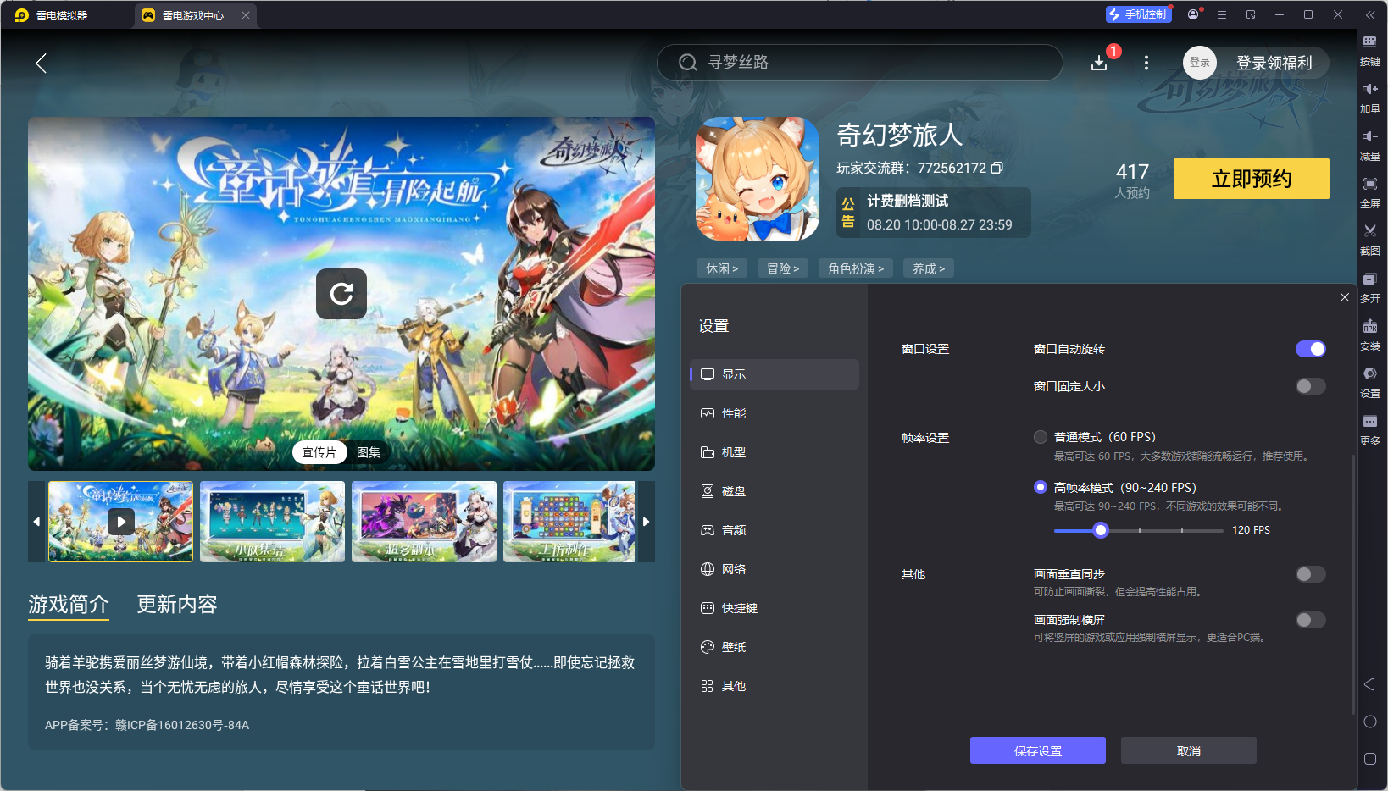Open the 安装 APK installer
The width and height of the screenshot is (1388, 791).
click(x=1370, y=335)
